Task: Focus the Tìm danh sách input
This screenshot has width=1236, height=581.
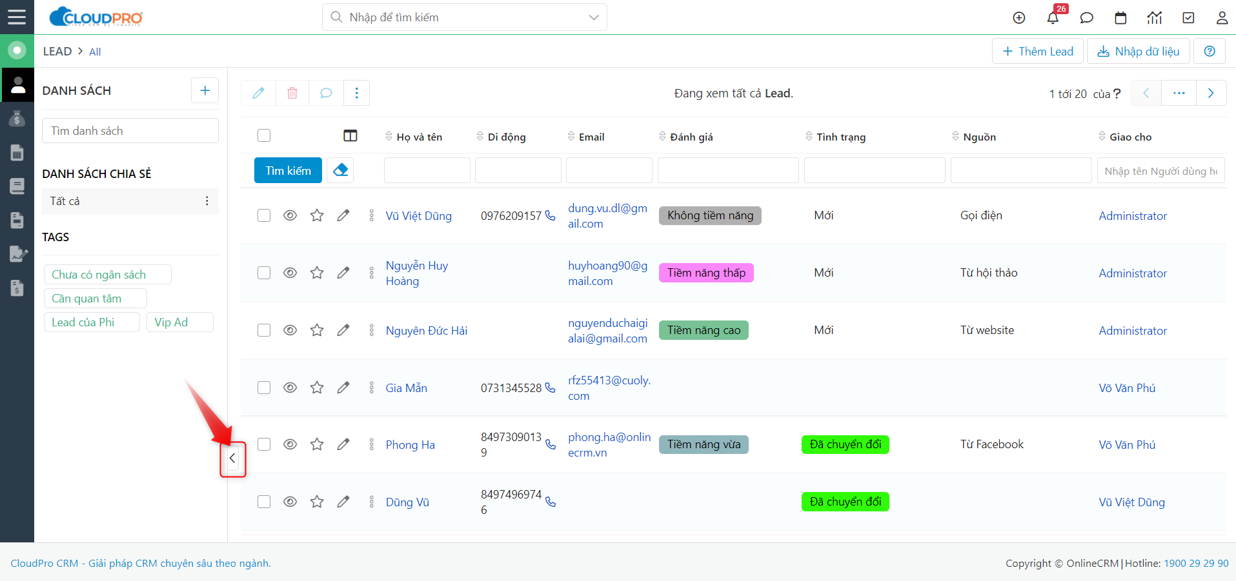Action: 130,131
